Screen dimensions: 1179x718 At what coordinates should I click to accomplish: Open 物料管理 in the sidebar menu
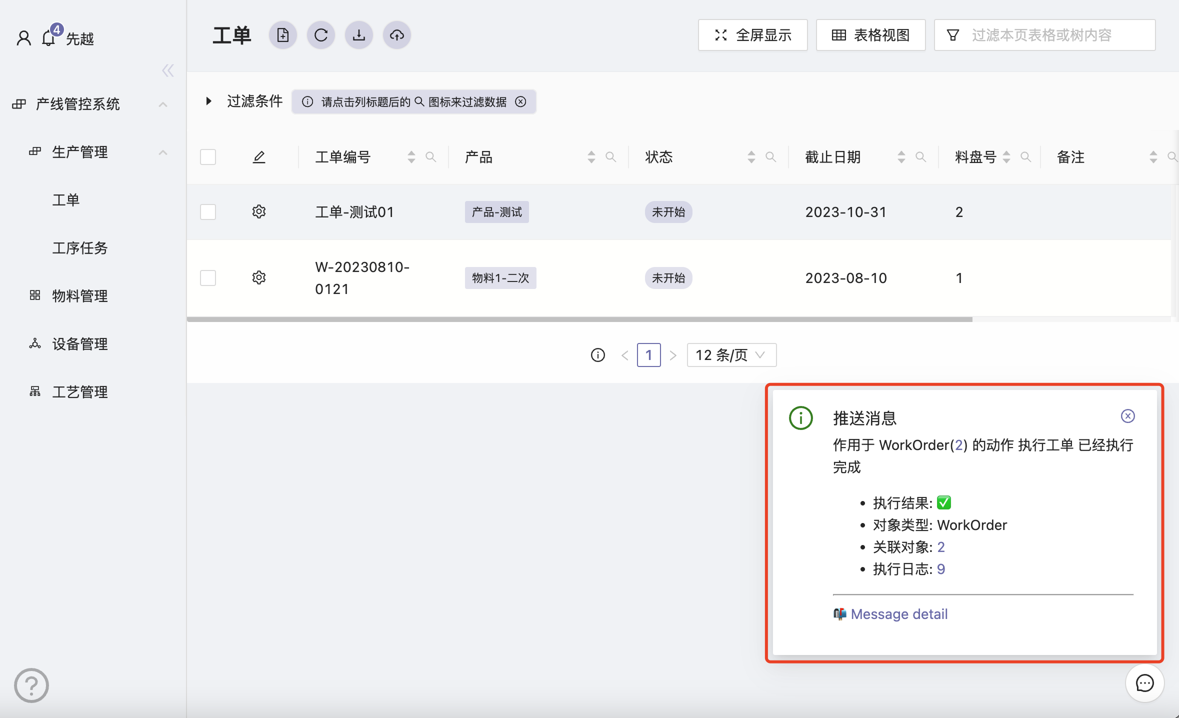pyautogui.click(x=80, y=296)
